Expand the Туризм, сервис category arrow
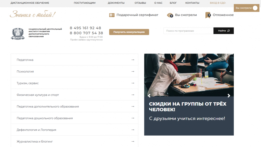This screenshot has height=147, width=261. [133, 83]
